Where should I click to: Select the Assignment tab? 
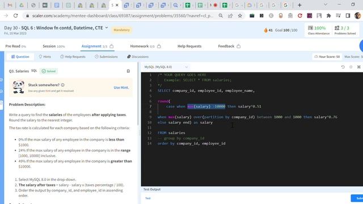(x=97, y=46)
